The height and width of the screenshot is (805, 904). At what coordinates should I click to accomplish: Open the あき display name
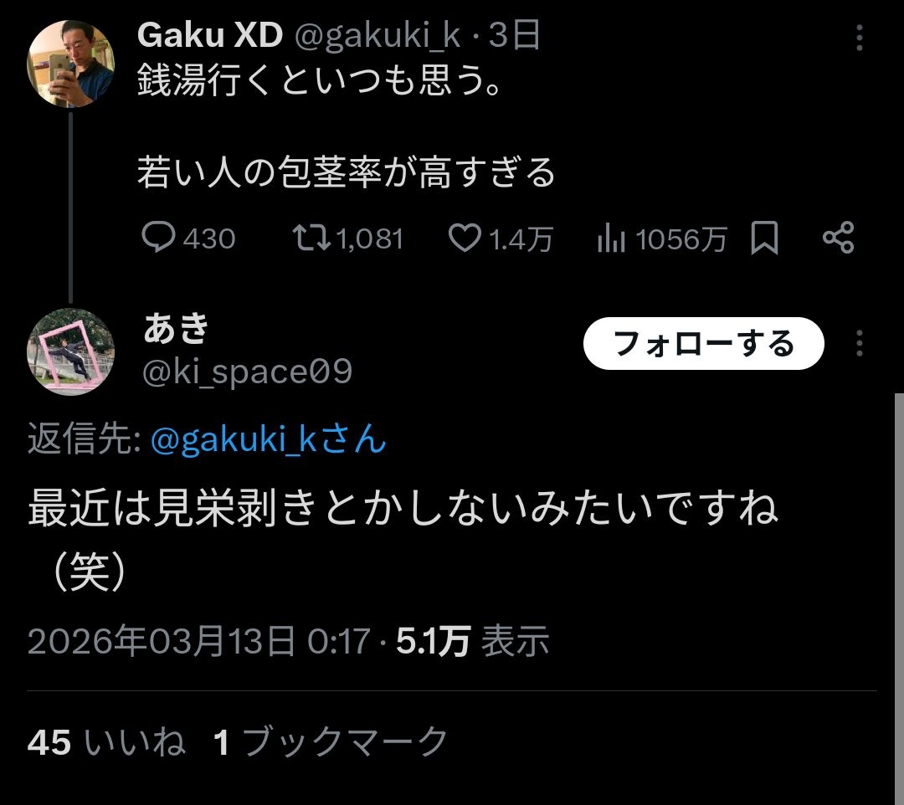tap(176, 328)
